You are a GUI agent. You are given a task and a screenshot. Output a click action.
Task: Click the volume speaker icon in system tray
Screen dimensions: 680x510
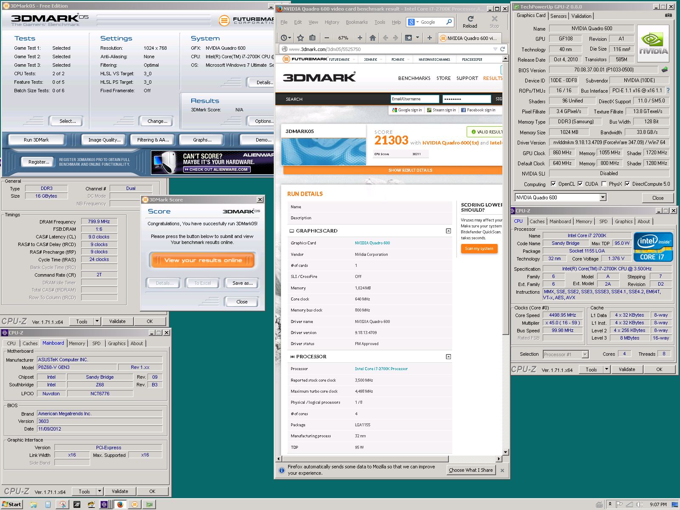(638, 504)
